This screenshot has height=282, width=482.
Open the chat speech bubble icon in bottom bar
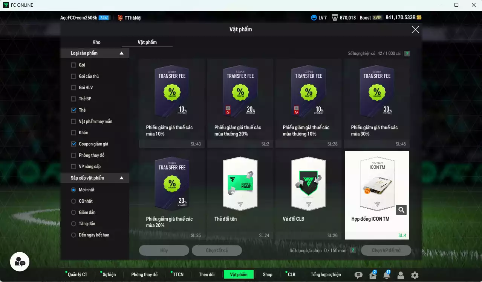point(358,275)
